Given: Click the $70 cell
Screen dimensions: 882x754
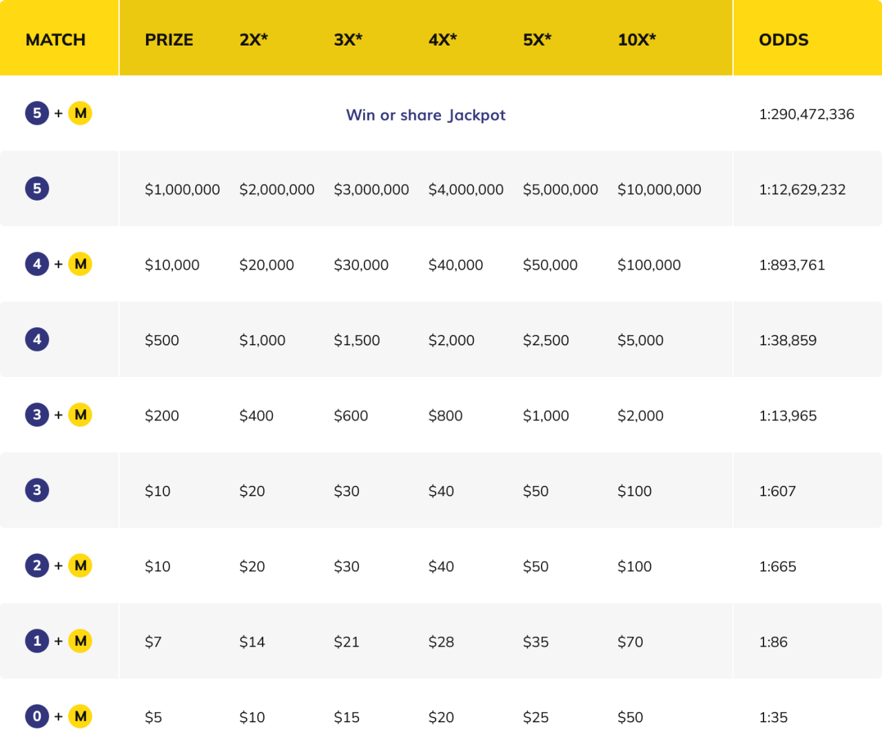Looking at the screenshot, I should click(x=630, y=642).
